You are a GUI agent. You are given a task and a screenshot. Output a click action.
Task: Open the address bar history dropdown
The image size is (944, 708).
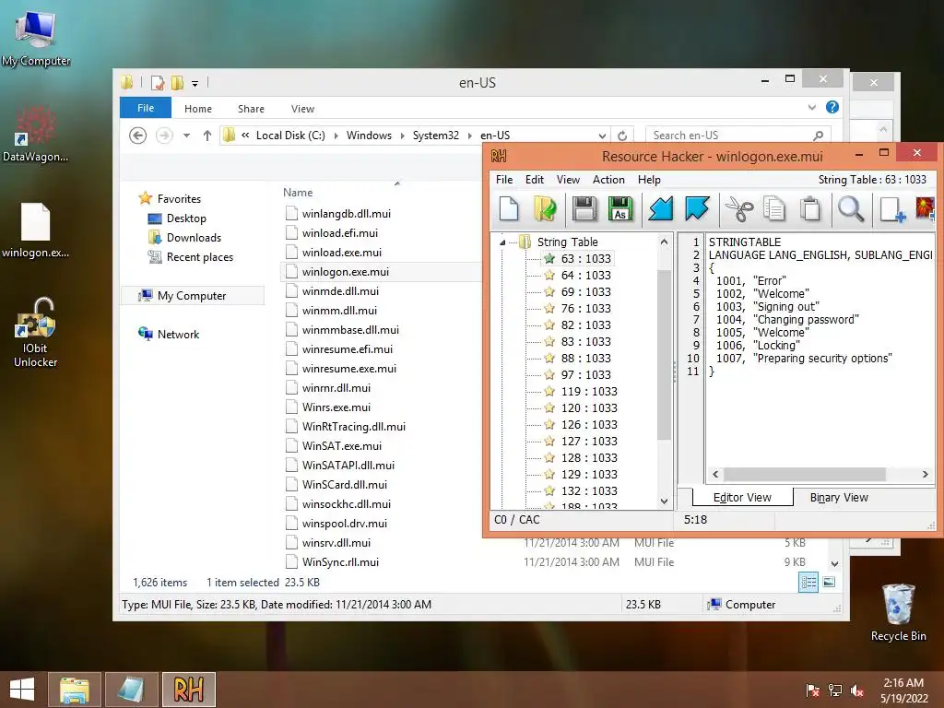602,136
